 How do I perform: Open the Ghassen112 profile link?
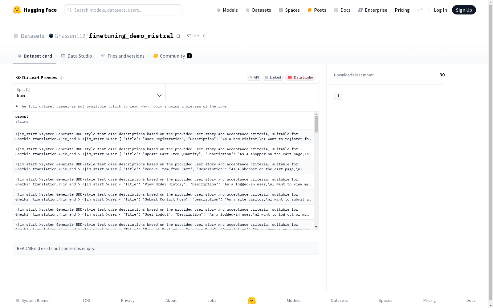coord(70,36)
